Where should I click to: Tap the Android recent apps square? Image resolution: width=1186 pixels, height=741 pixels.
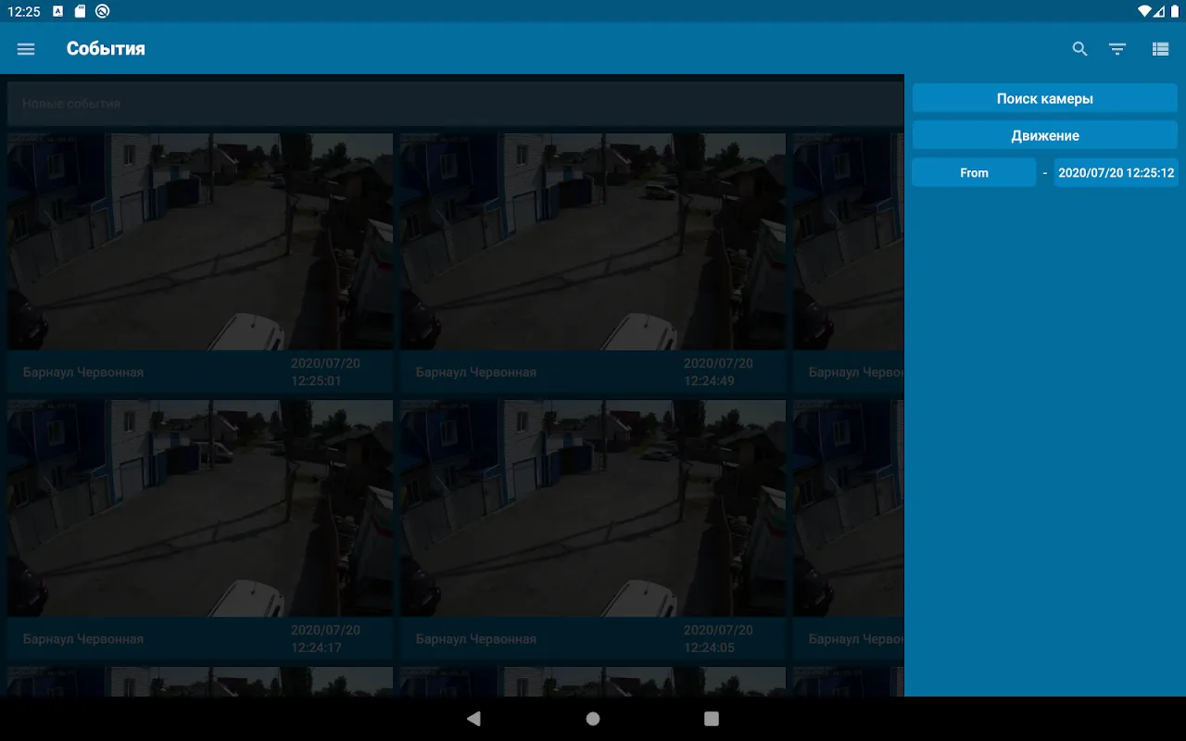(x=712, y=719)
